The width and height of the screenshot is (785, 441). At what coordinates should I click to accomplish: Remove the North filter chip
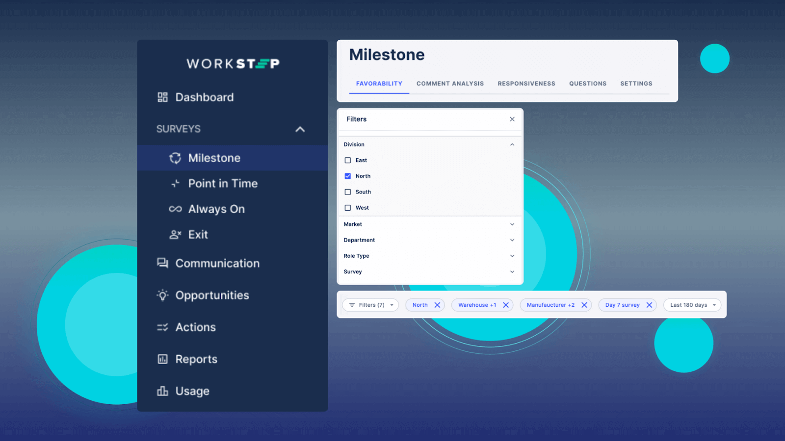(437, 305)
